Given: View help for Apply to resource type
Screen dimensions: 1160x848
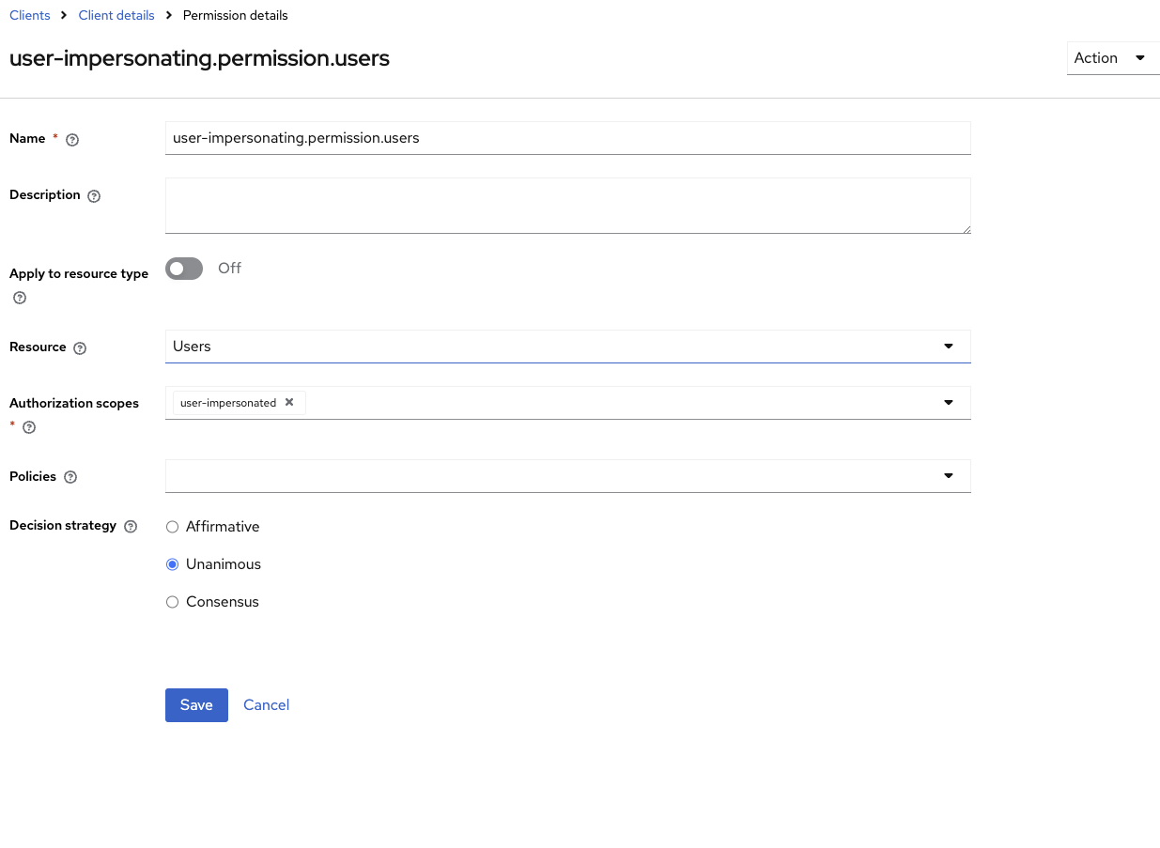Looking at the screenshot, I should pos(19,298).
